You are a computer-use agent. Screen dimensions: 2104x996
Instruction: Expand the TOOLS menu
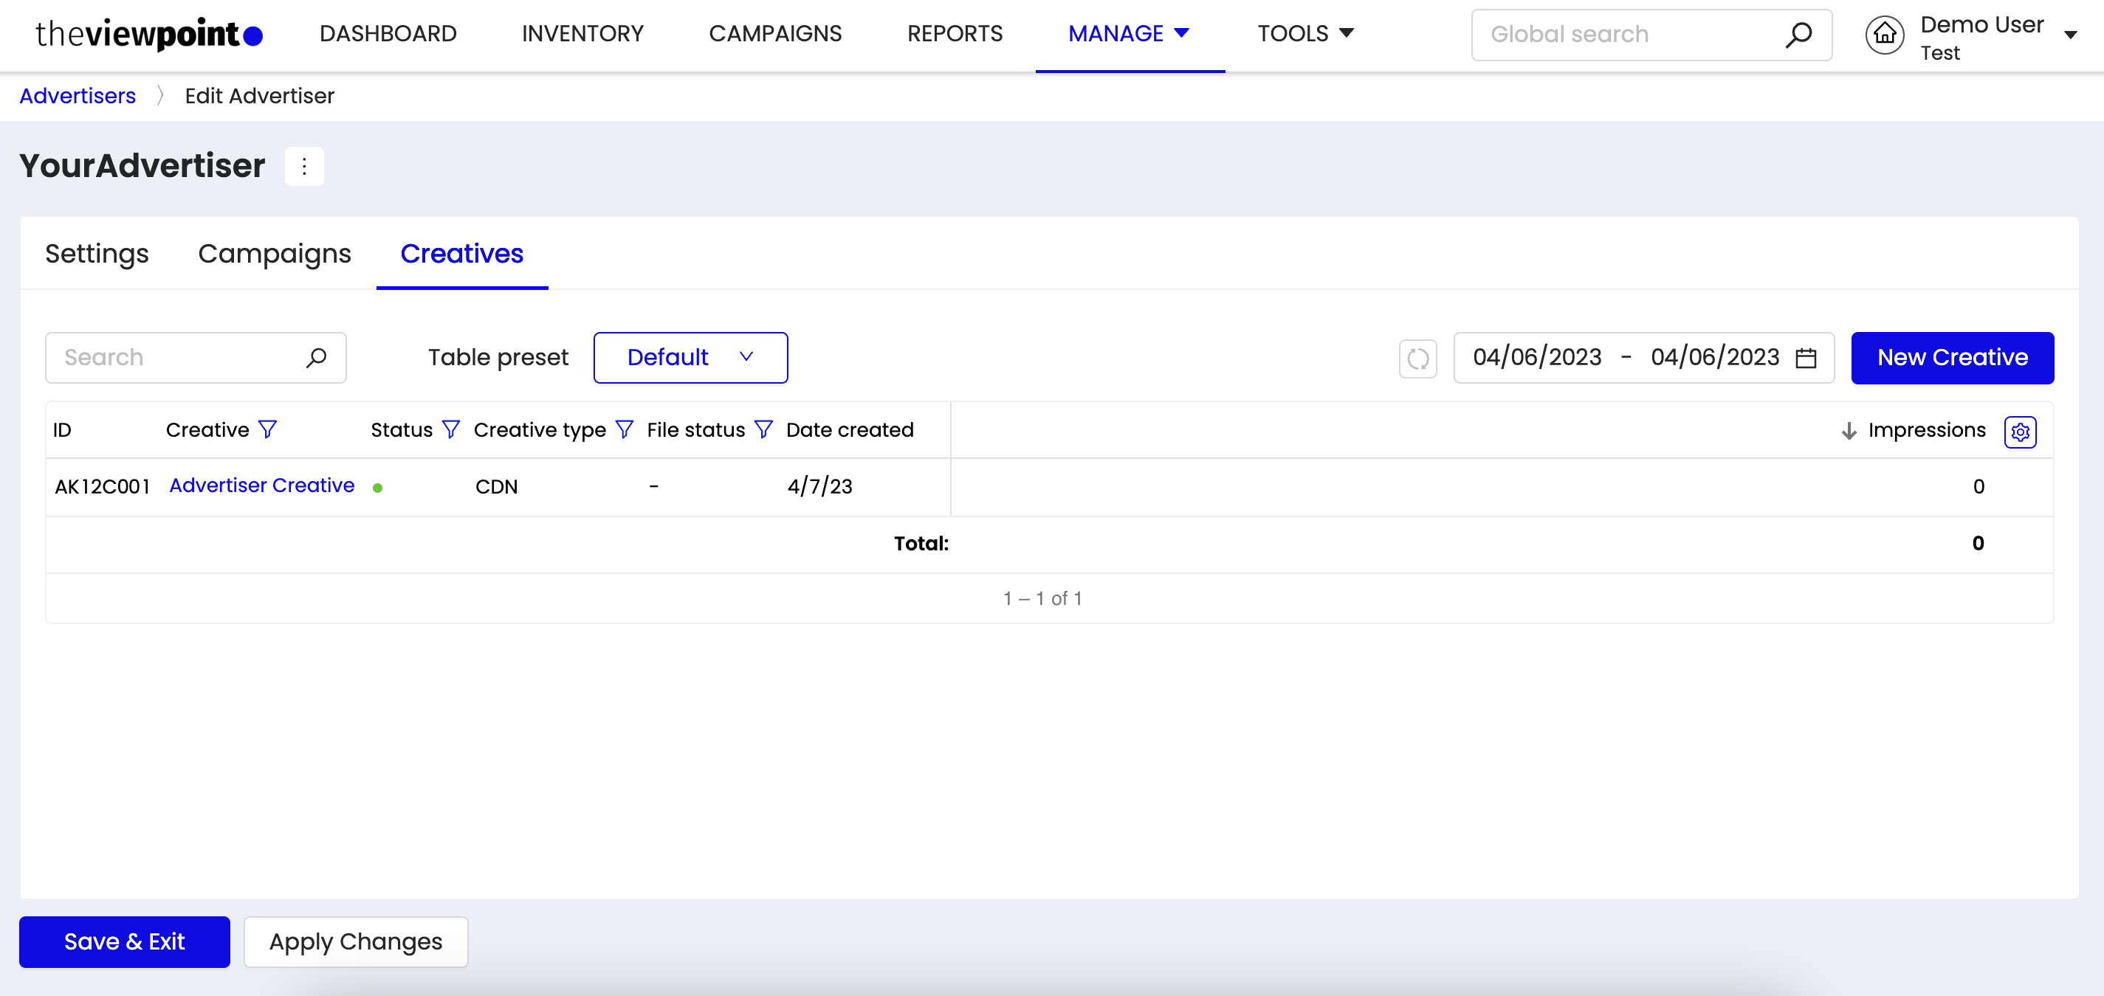(1305, 33)
